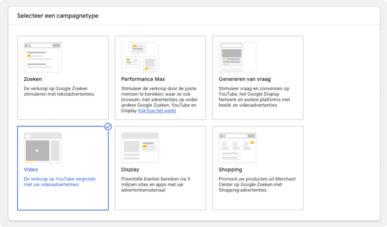Click the Zoeken description about tekstadvertenties
This screenshot has width=387, height=227.
[59, 91]
